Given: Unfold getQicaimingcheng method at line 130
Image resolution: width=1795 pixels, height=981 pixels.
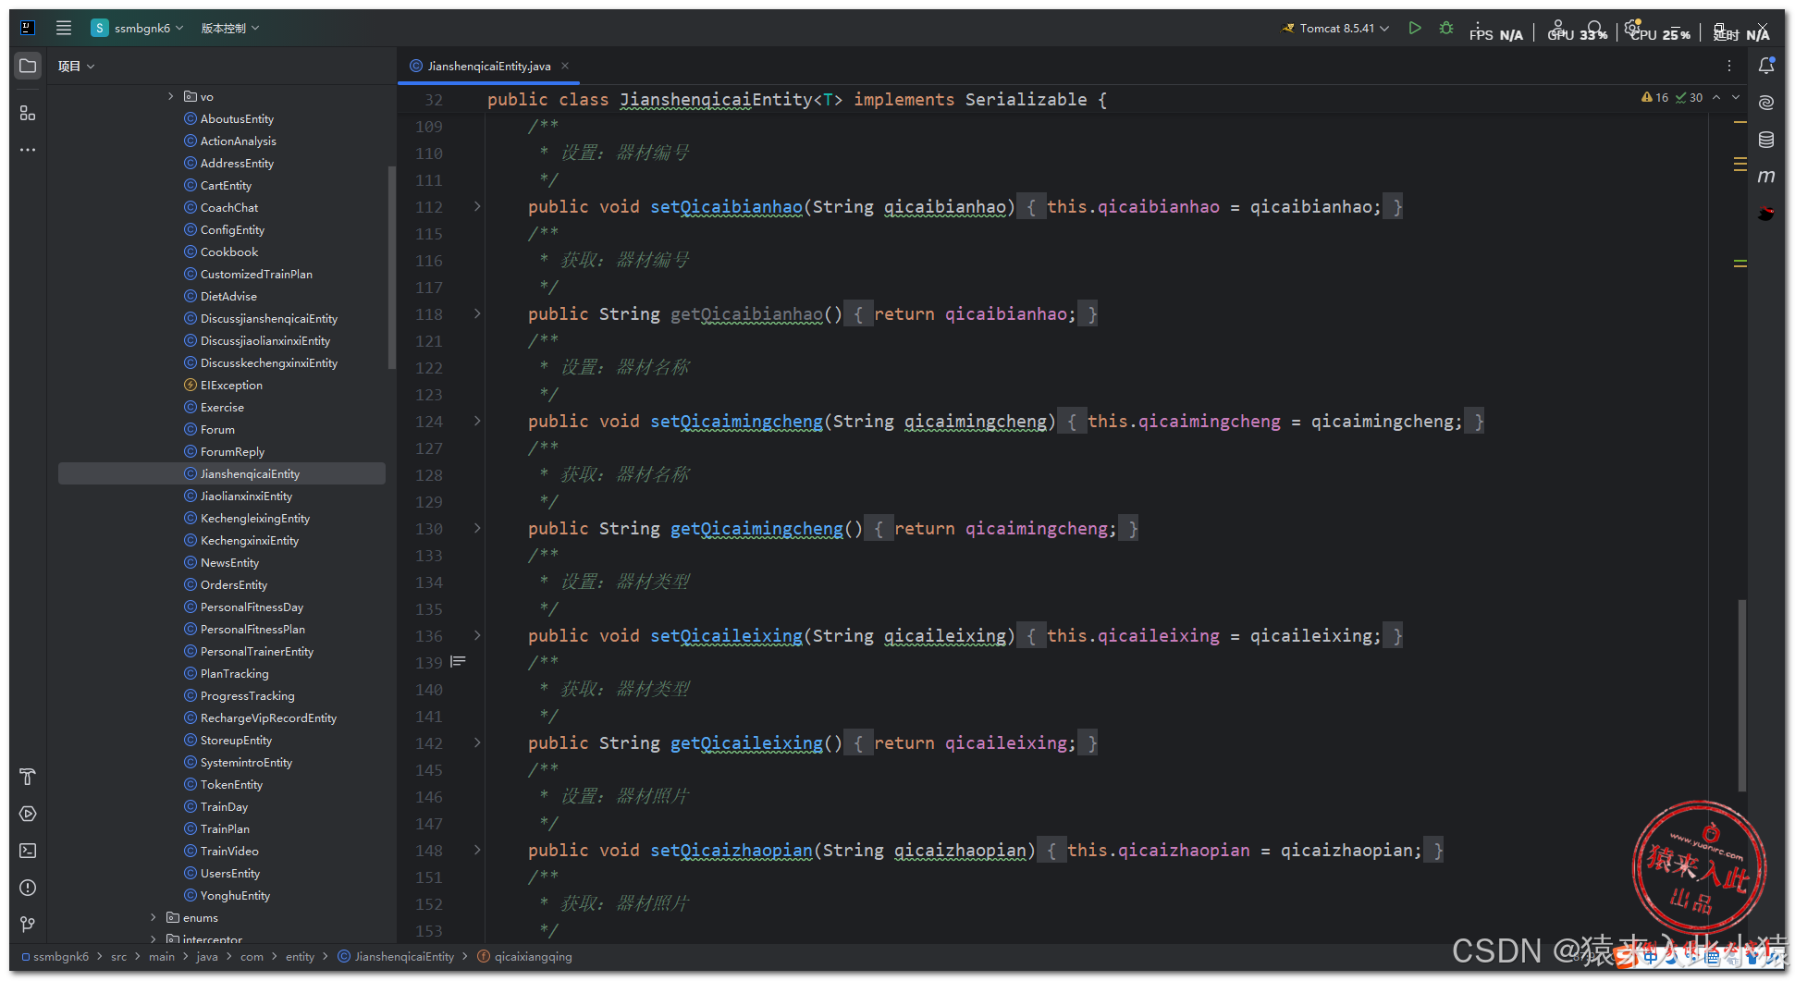Looking at the screenshot, I should tap(477, 528).
